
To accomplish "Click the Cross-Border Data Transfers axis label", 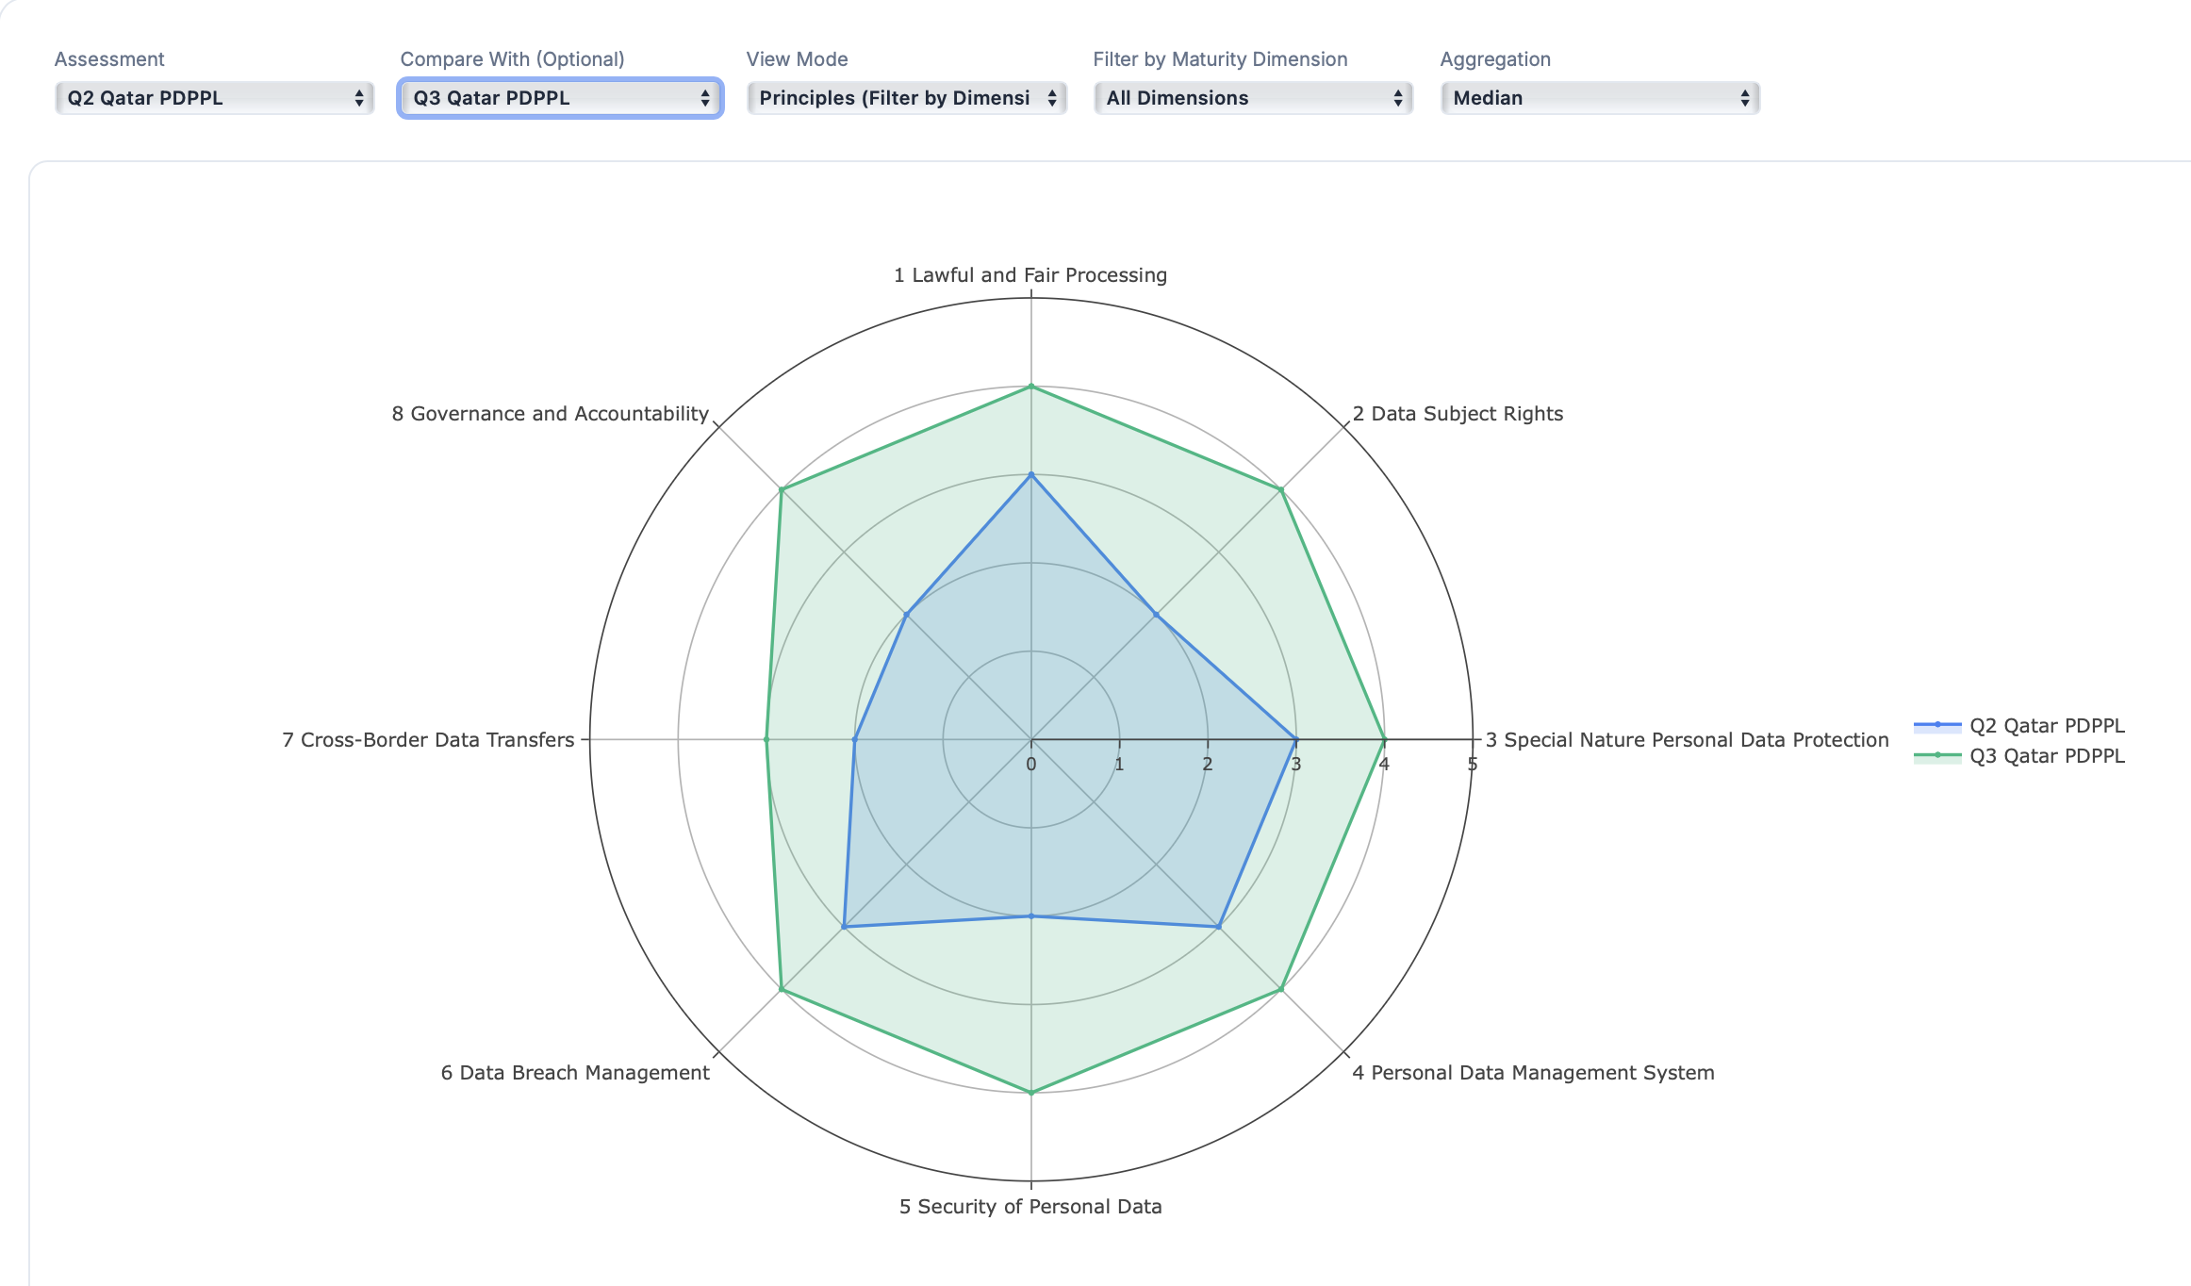I will (x=427, y=739).
